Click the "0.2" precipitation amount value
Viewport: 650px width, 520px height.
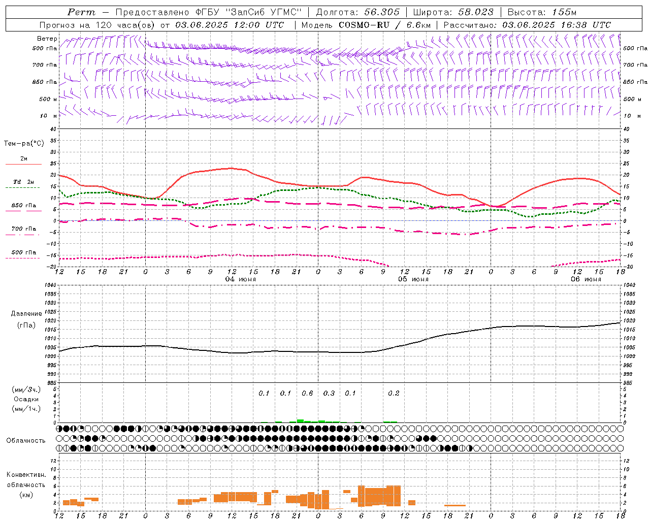(x=394, y=393)
